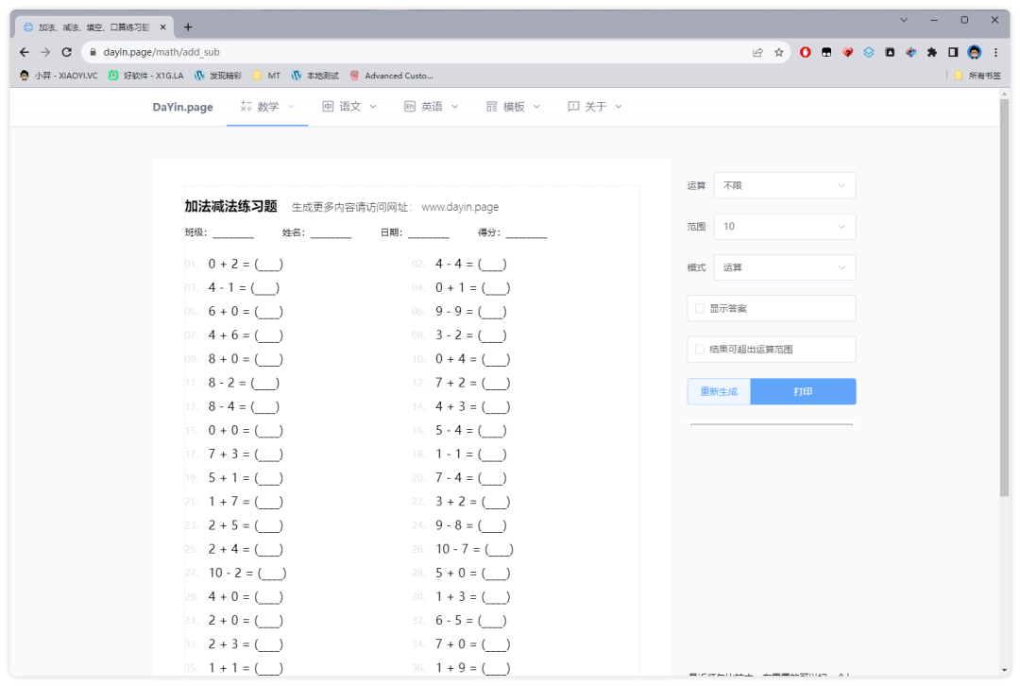Open the 模板 menu

click(513, 106)
